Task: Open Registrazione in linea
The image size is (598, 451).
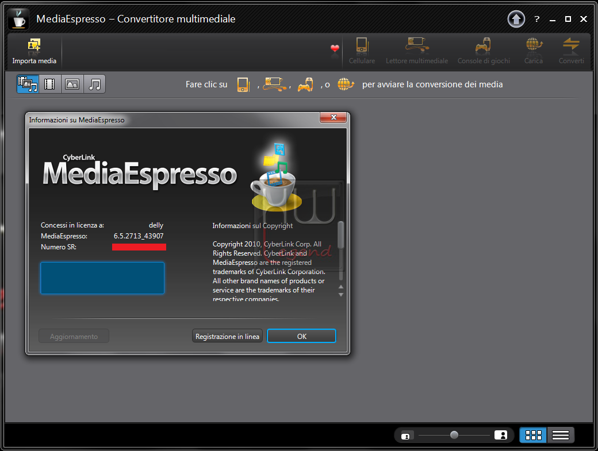Action: click(x=227, y=336)
